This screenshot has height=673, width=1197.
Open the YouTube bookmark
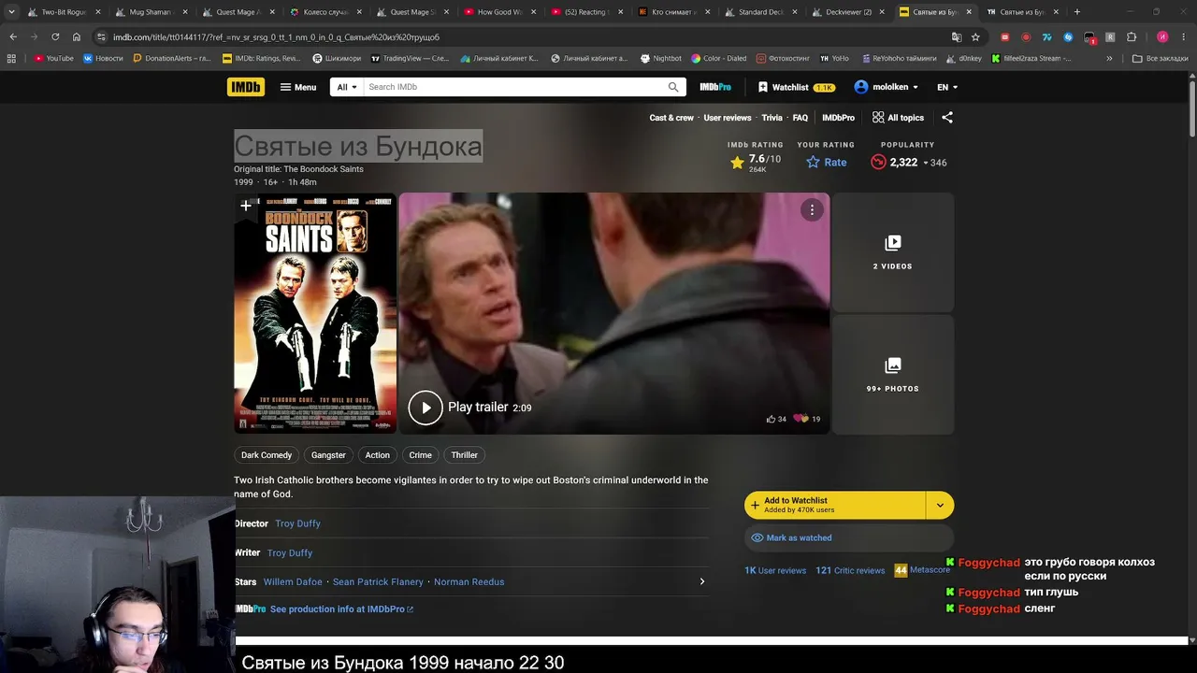[x=53, y=58]
